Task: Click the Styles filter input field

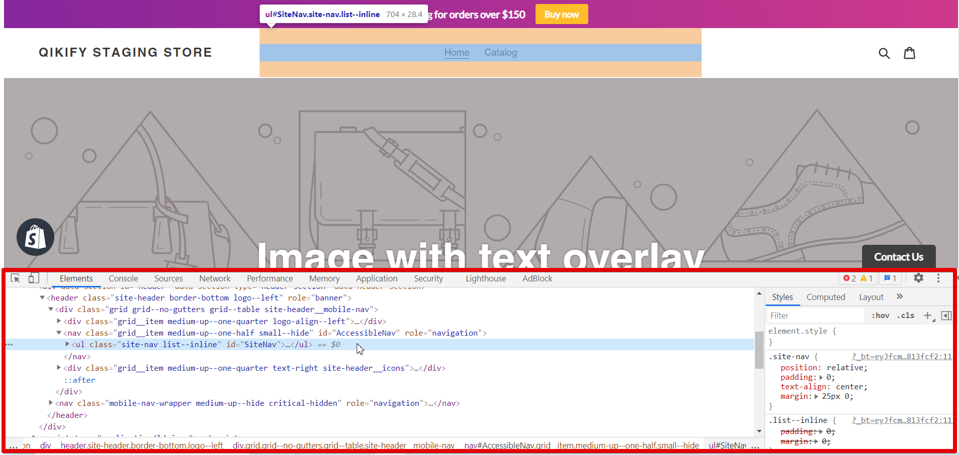Action: pos(815,316)
